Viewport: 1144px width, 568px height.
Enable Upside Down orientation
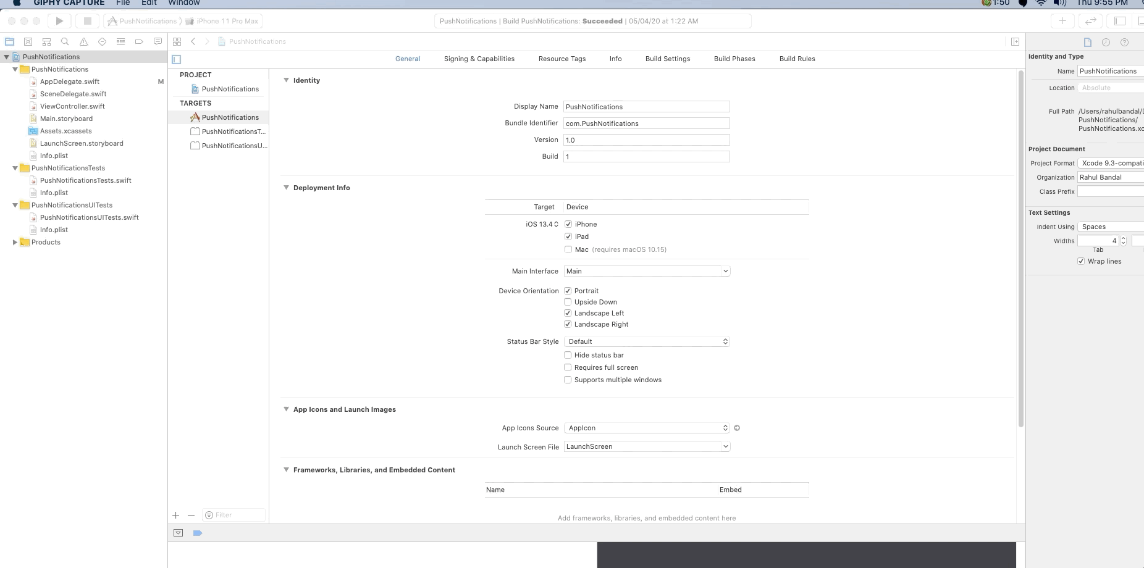(x=568, y=302)
